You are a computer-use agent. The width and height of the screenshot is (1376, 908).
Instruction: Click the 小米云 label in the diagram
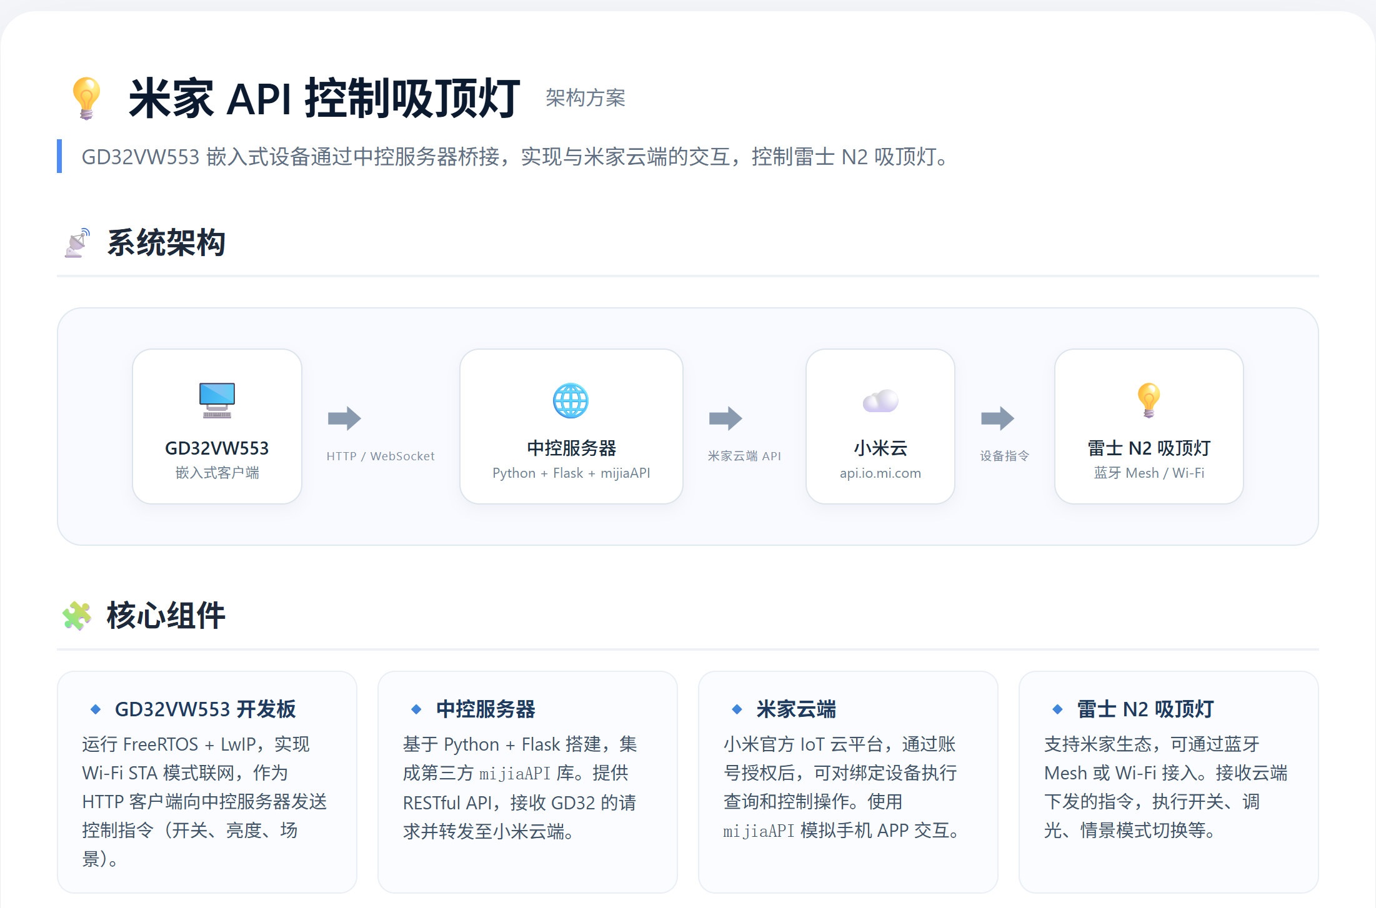pos(880,448)
